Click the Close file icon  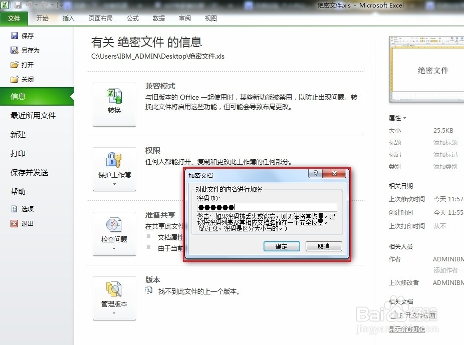coord(14,79)
